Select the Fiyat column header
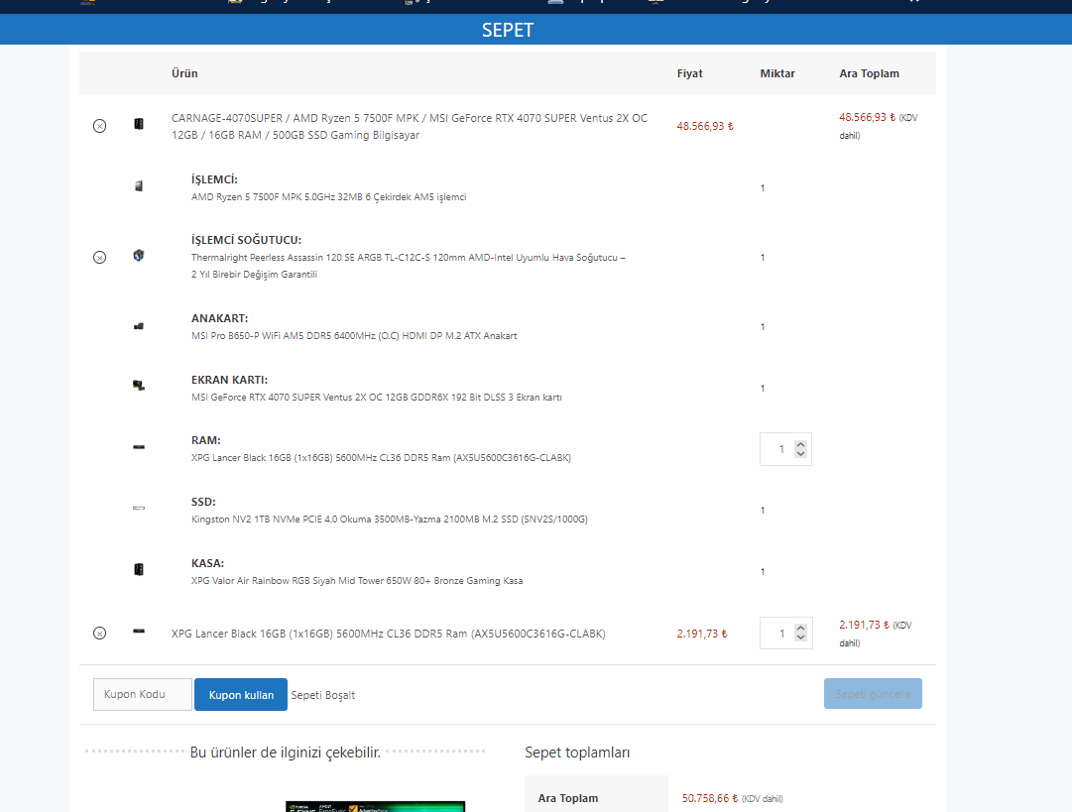Screen dimensions: 1072x812 point(690,73)
